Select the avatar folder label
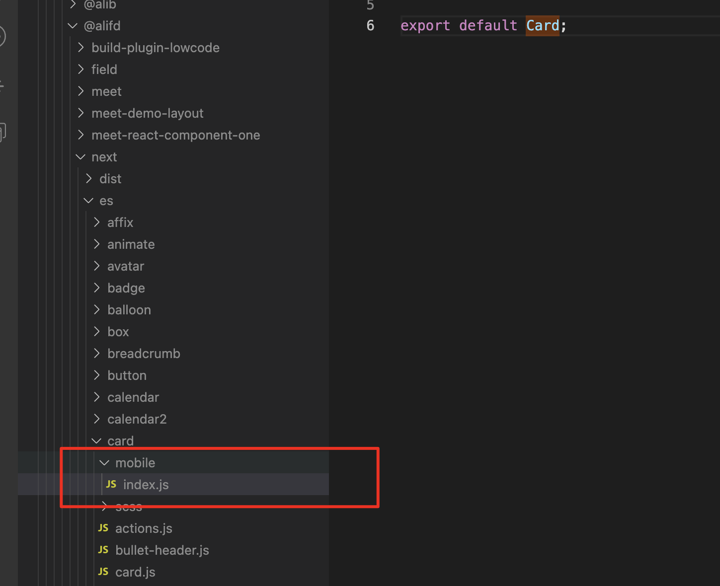This screenshot has width=720, height=586. [x=126, y=266]
